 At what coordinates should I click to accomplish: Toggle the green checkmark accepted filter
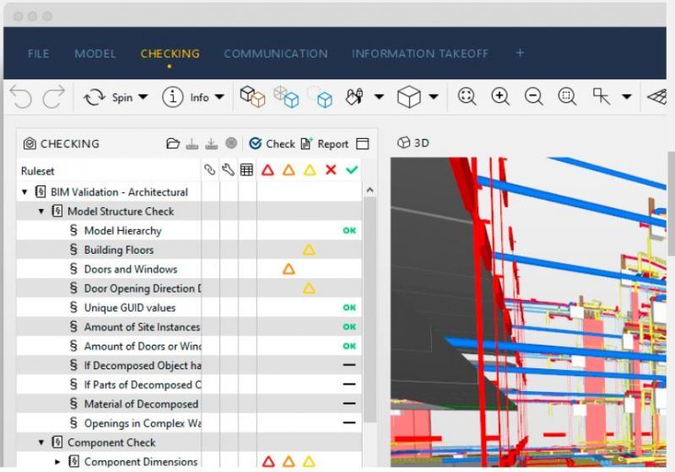coord(352,170)
